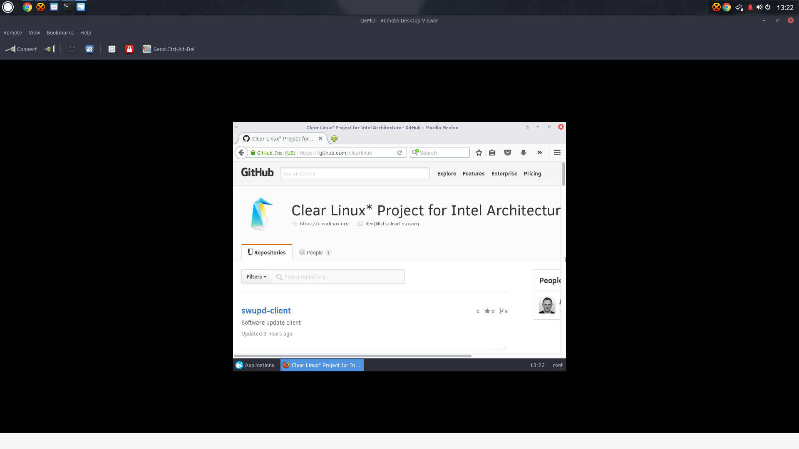Click the Firefox Search box

pos(440,153)
